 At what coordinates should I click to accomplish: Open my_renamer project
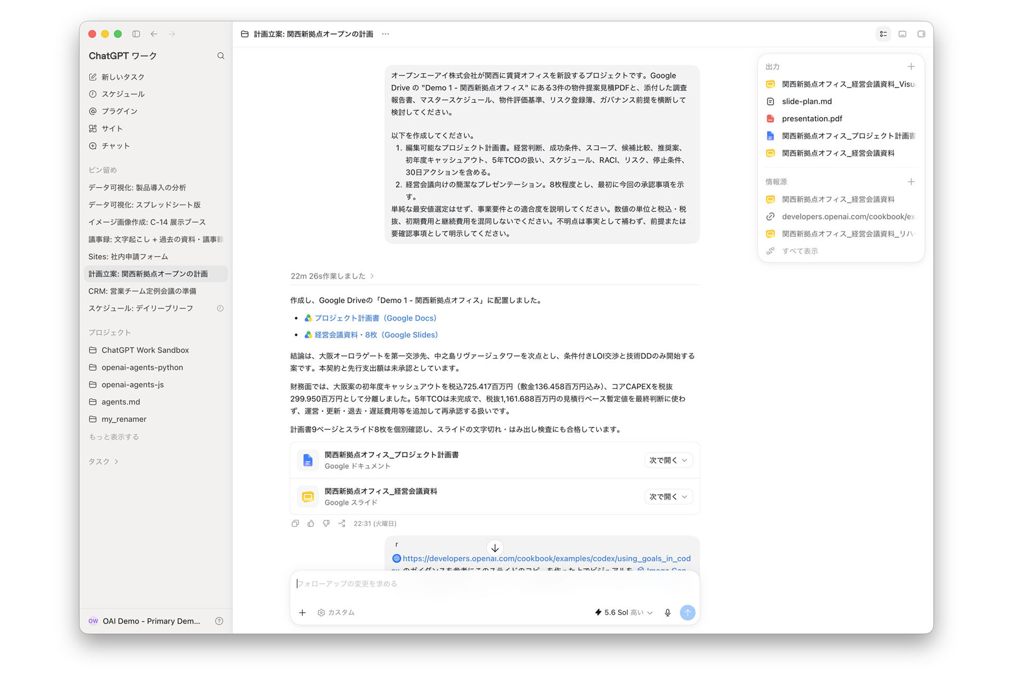tap(156, 419)
